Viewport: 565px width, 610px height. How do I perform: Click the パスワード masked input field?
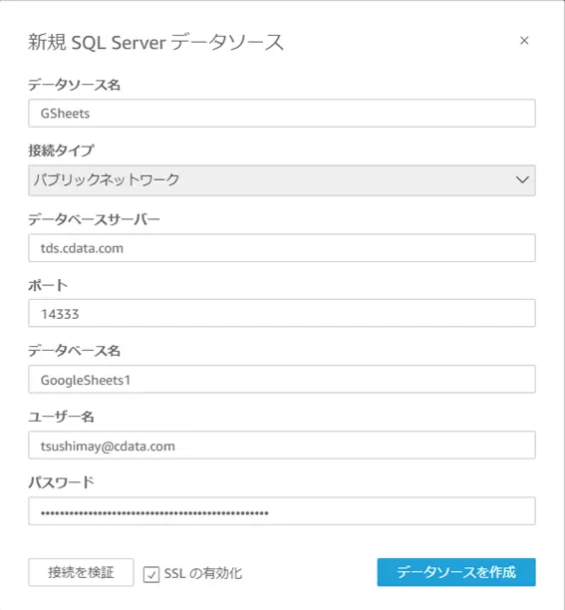(x=282, y=510)
